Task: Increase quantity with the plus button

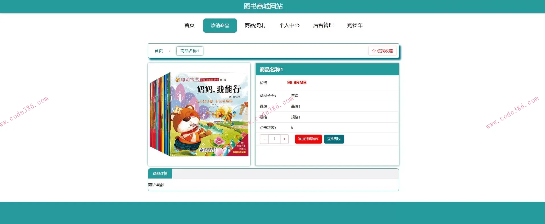Action: click(284, 139)
